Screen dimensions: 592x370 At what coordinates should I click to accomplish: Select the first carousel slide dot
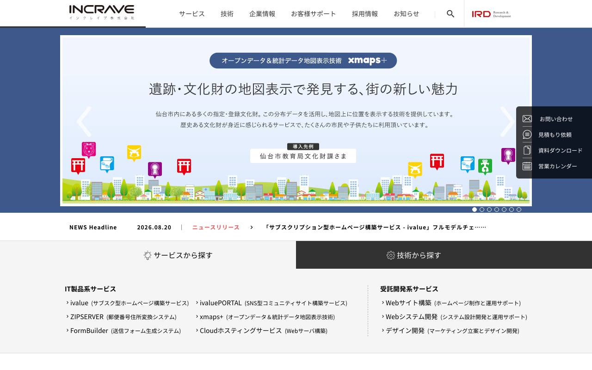point(475,210)
